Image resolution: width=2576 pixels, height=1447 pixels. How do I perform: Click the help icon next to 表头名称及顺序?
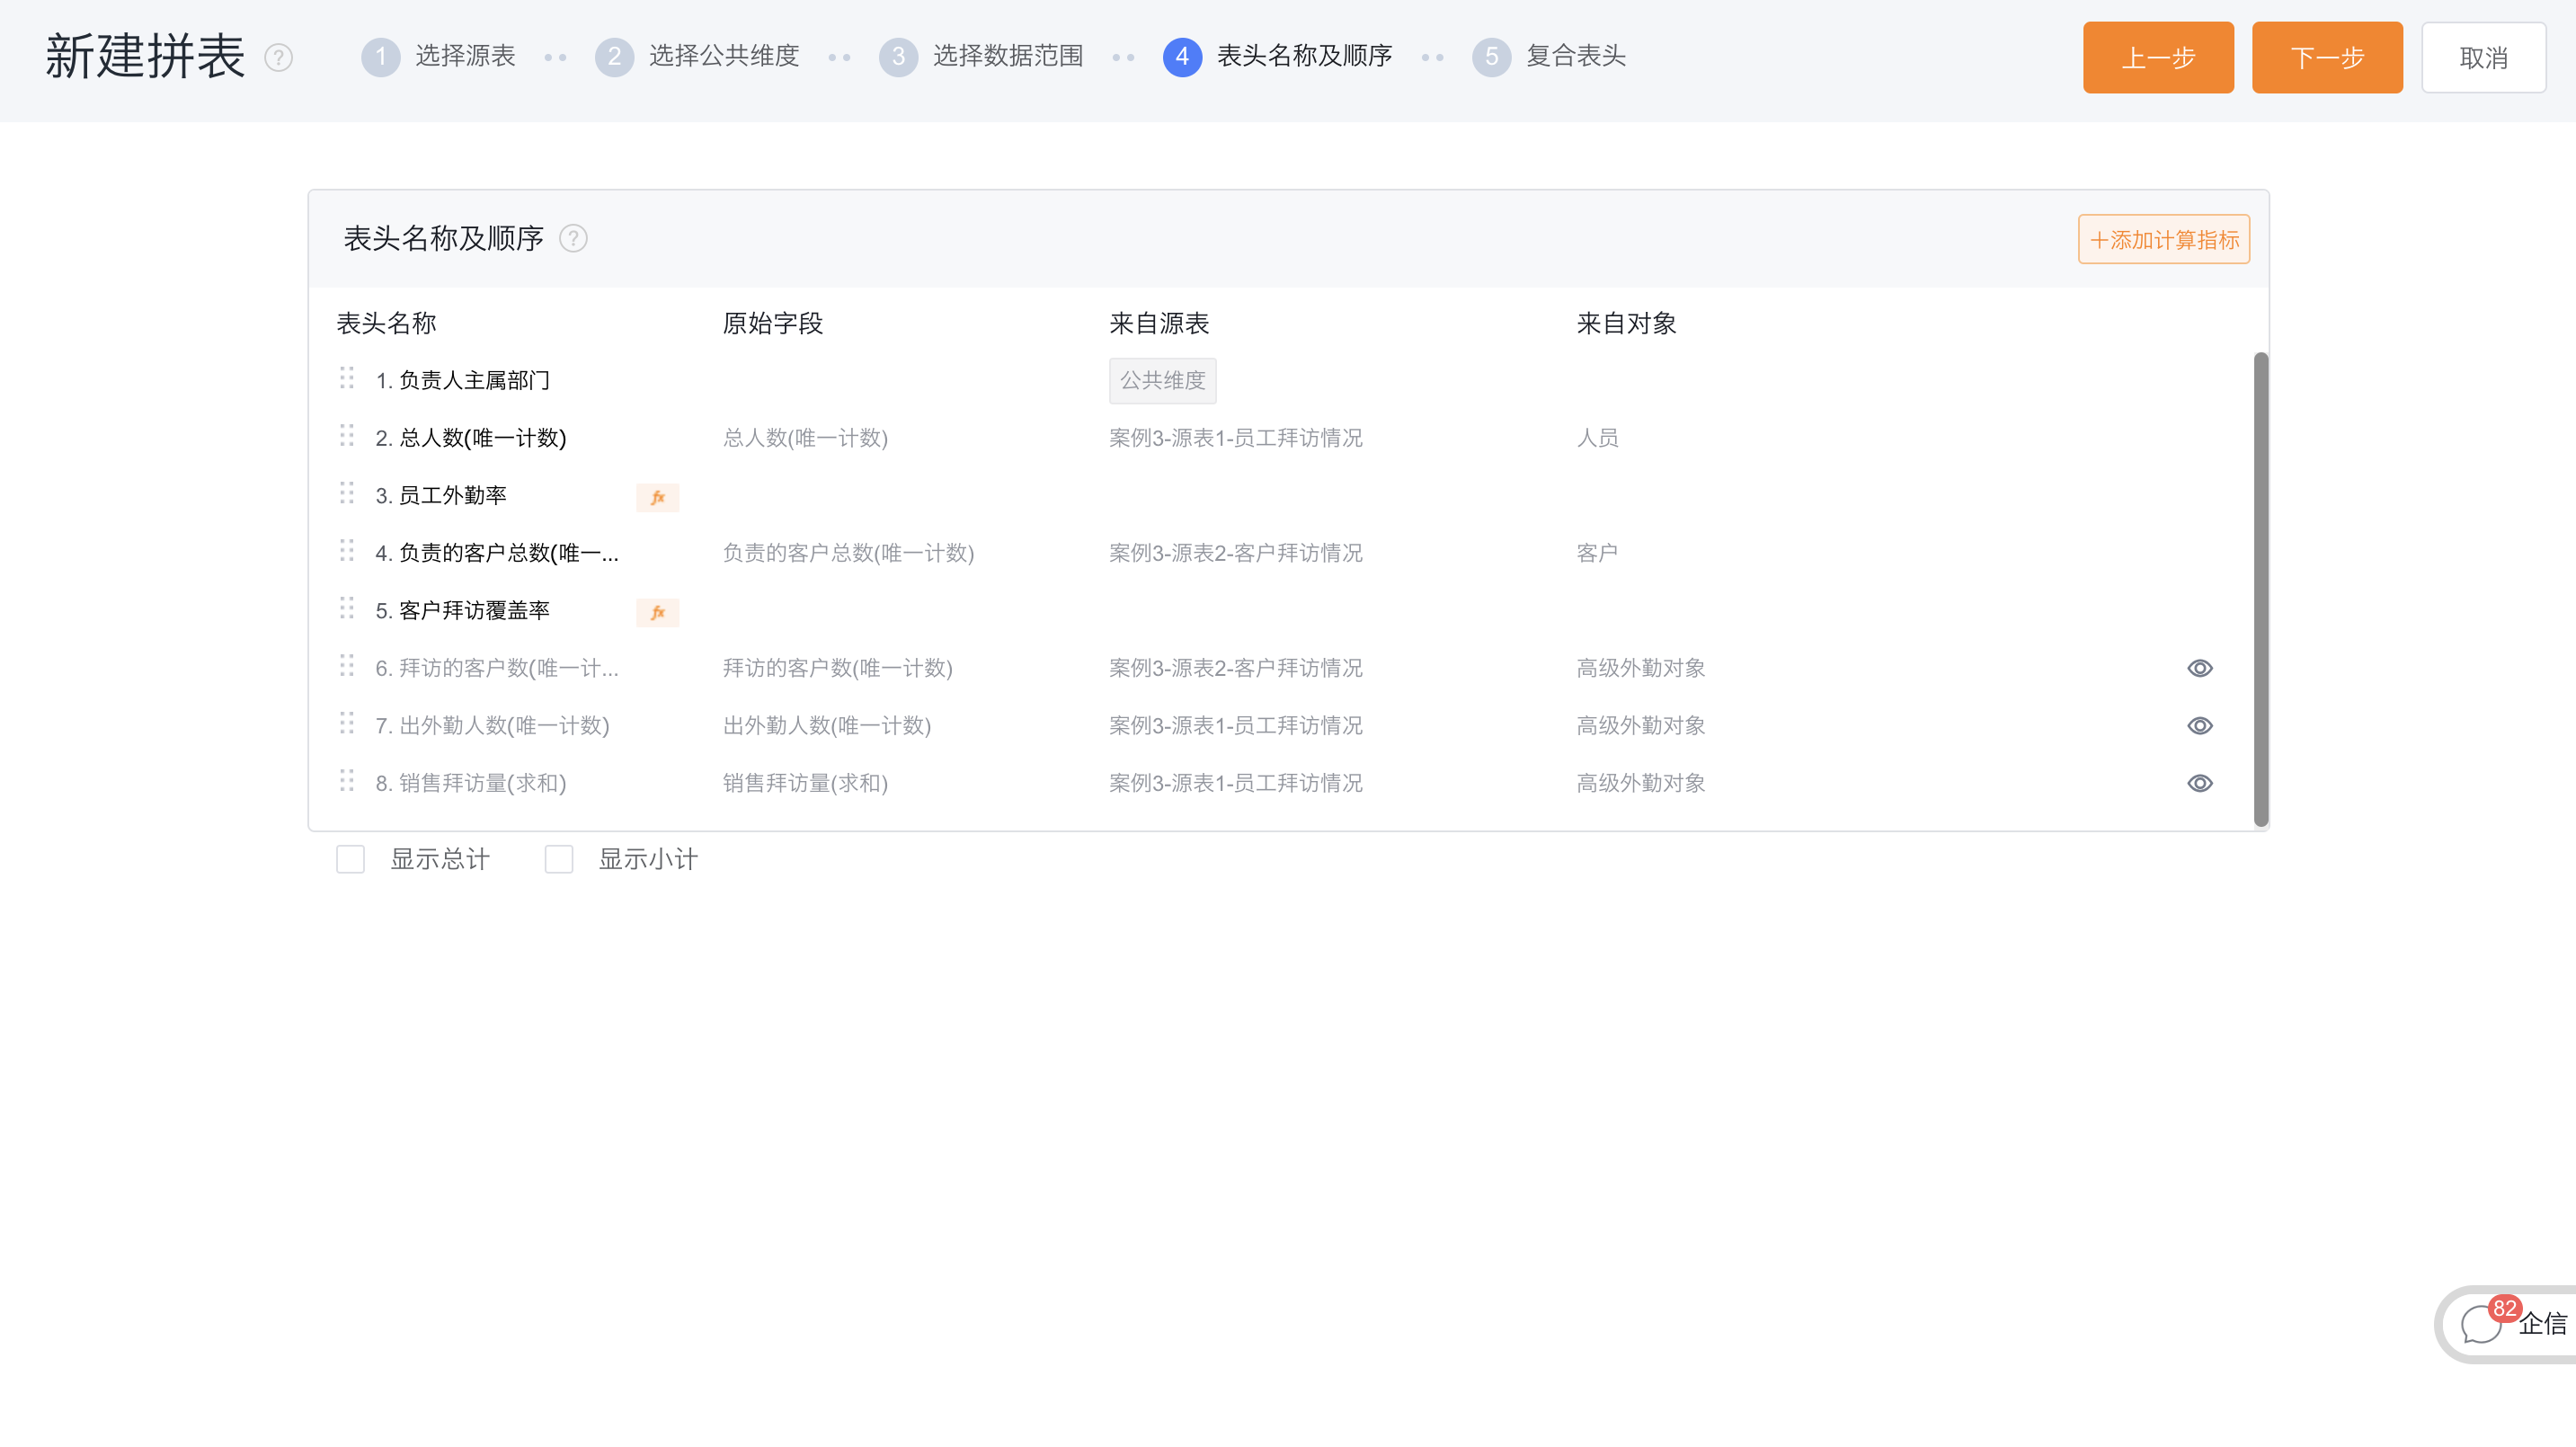pyautogui.click(x=573, y=239)
